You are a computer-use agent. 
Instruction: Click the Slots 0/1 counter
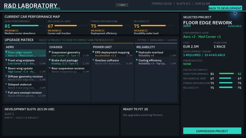pos(183,4)
